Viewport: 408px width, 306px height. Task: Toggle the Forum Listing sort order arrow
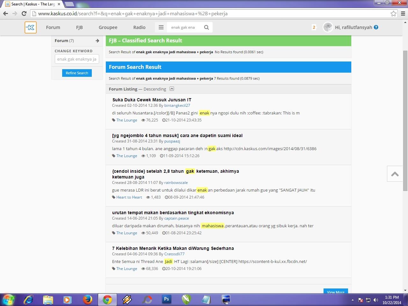click(x=171, y=89)
